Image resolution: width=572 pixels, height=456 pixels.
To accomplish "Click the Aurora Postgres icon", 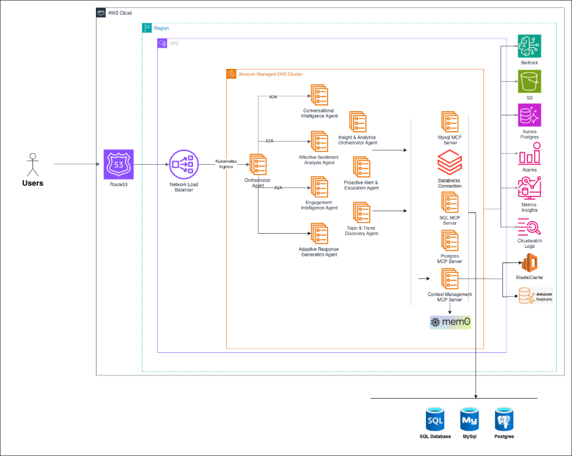I will pos(530,115).
